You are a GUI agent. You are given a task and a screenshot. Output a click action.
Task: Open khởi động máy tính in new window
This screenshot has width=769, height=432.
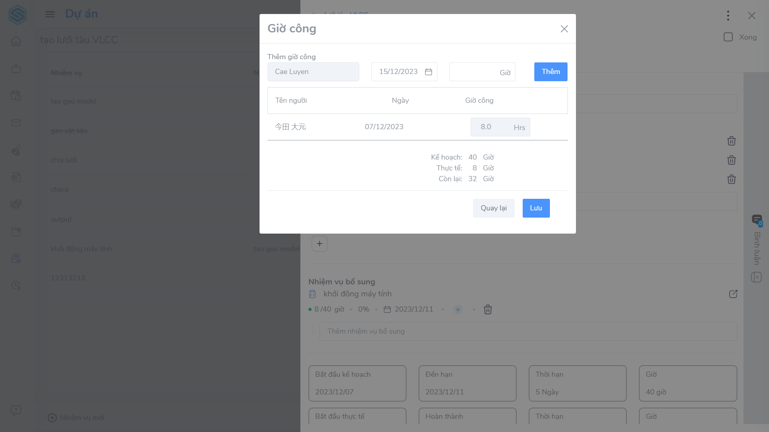[x=733, y=294]
